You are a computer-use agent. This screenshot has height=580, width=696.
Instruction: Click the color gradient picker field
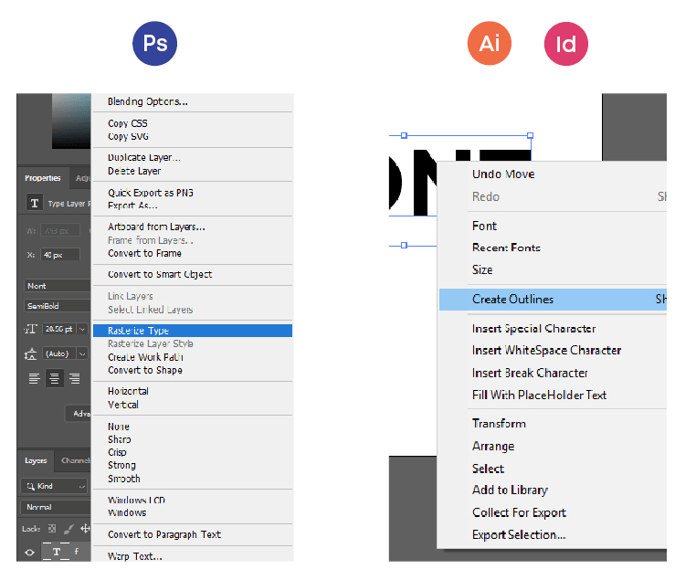71,121
